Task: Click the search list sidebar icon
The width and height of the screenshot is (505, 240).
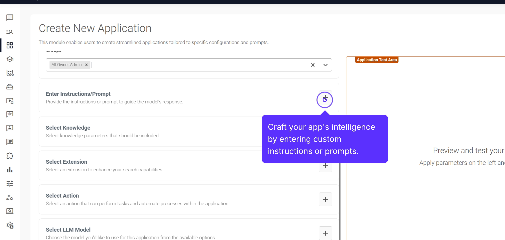Action: pos(10,32)
